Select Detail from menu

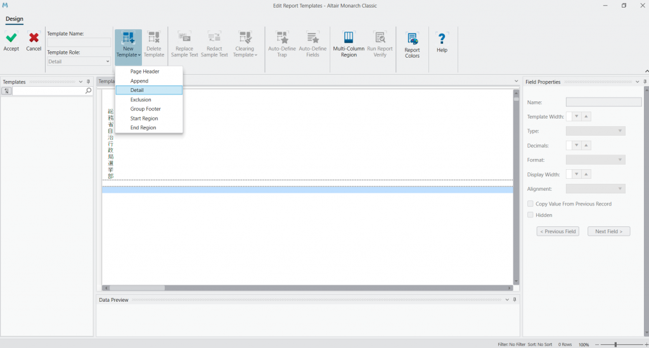pos(149,90)
